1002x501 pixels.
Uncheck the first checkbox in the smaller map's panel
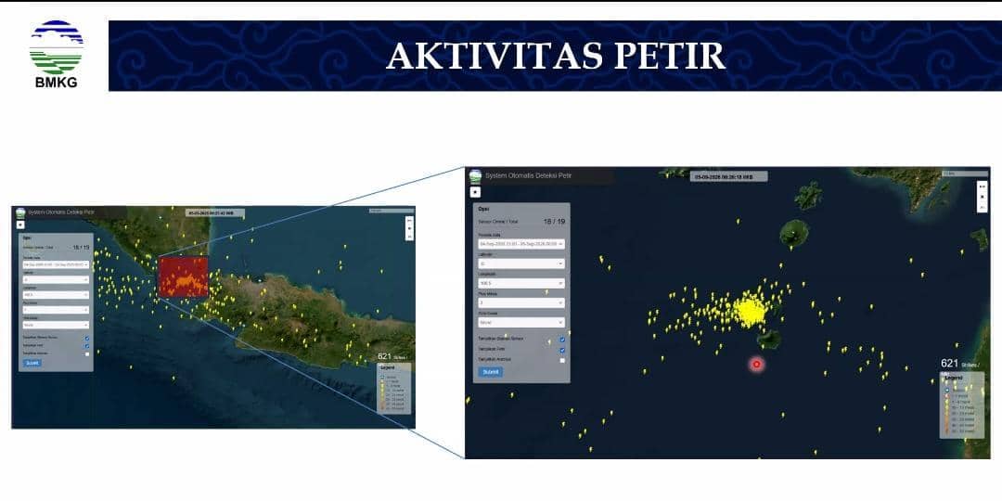(x=87, y=338)
